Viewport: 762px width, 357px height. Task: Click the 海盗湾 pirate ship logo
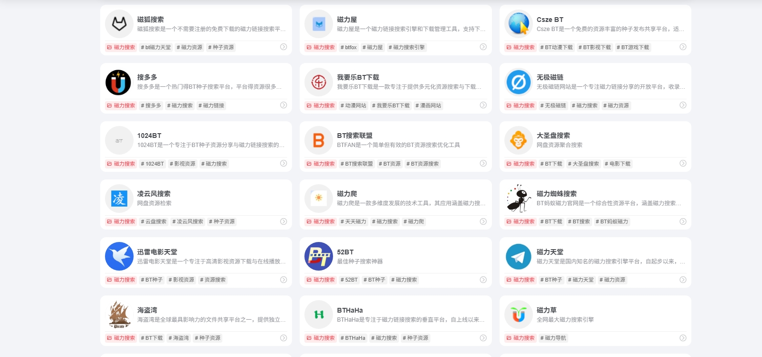[119, 315]
